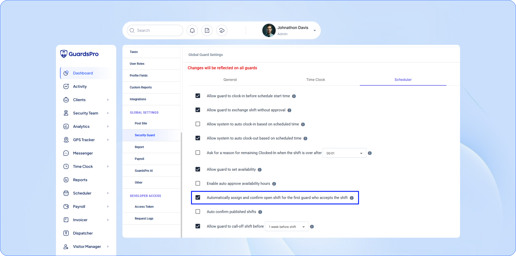516x256 pixels.
Task: Click the Analytics bar chart icon
Action: (x=66, y=126)
